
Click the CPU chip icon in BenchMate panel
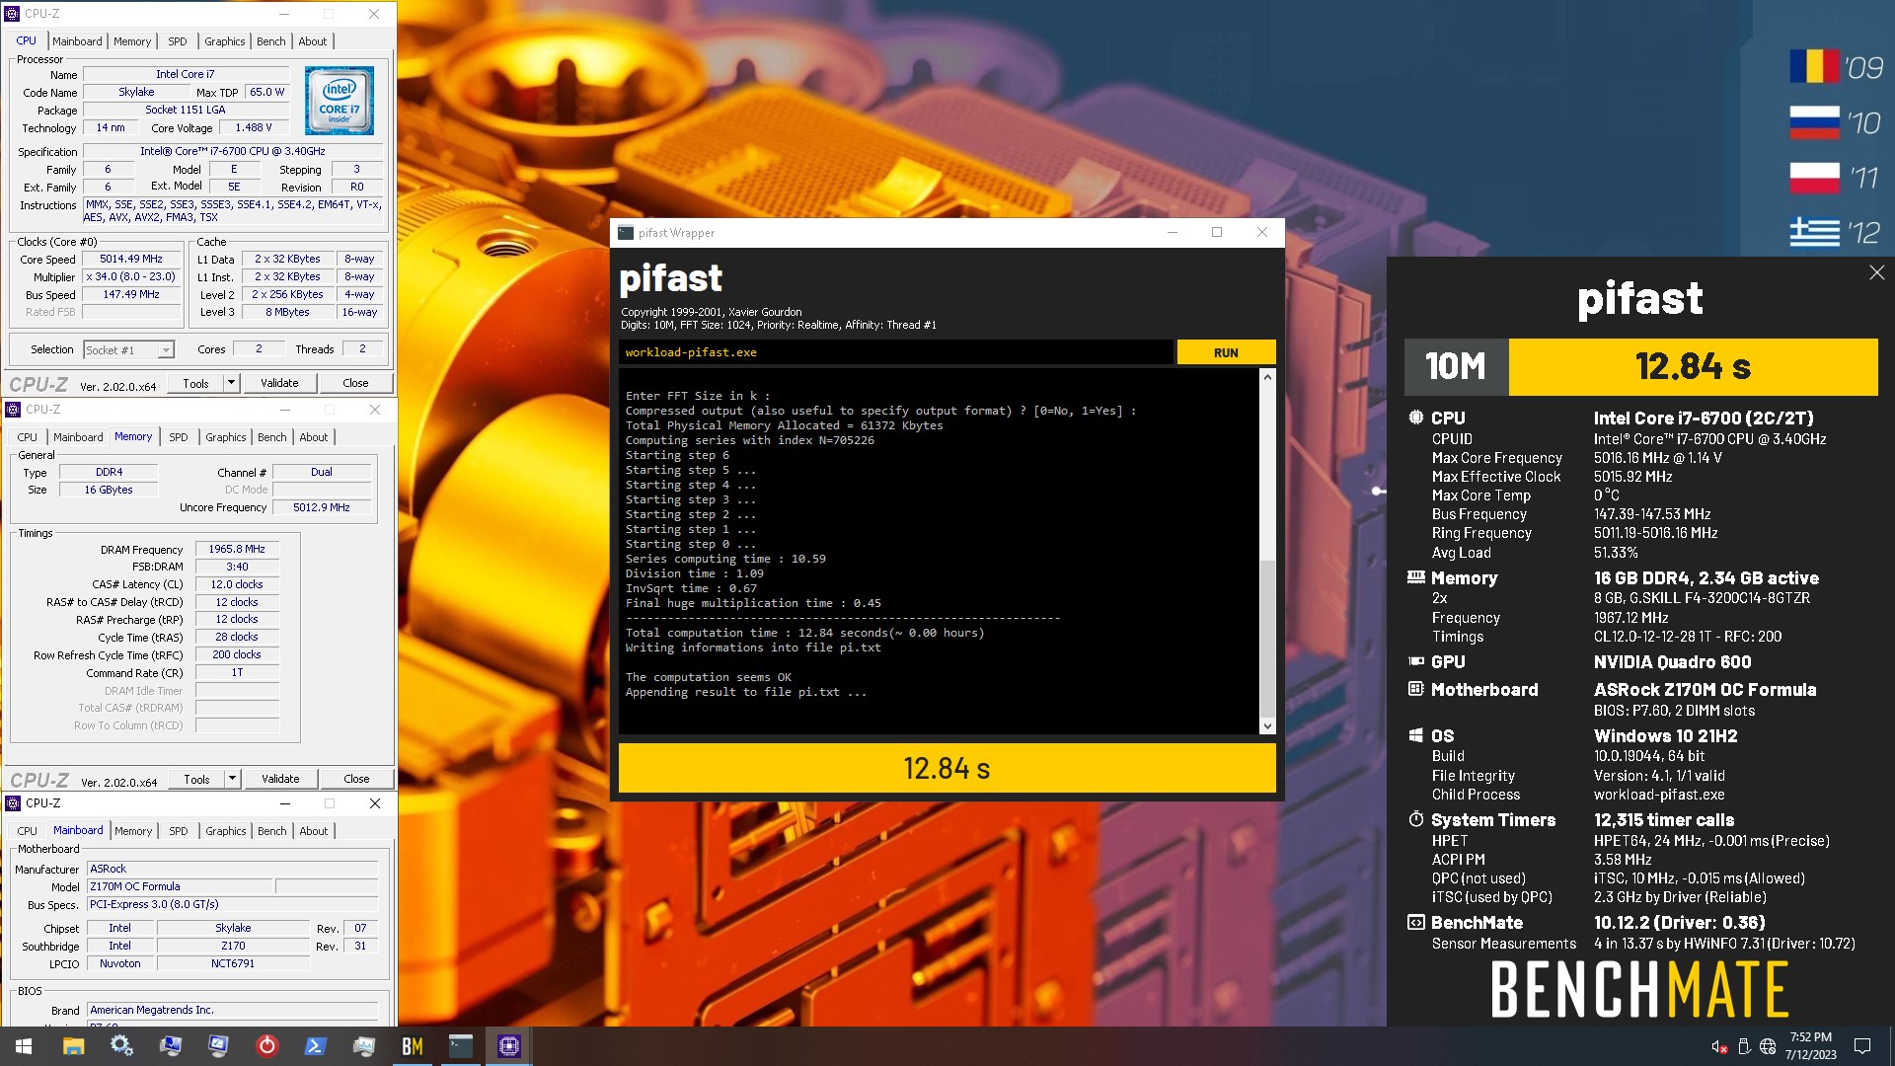[1415, 418]
